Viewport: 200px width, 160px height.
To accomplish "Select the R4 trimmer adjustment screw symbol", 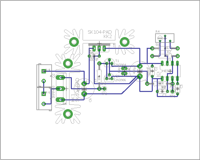I will click(160, 38).
